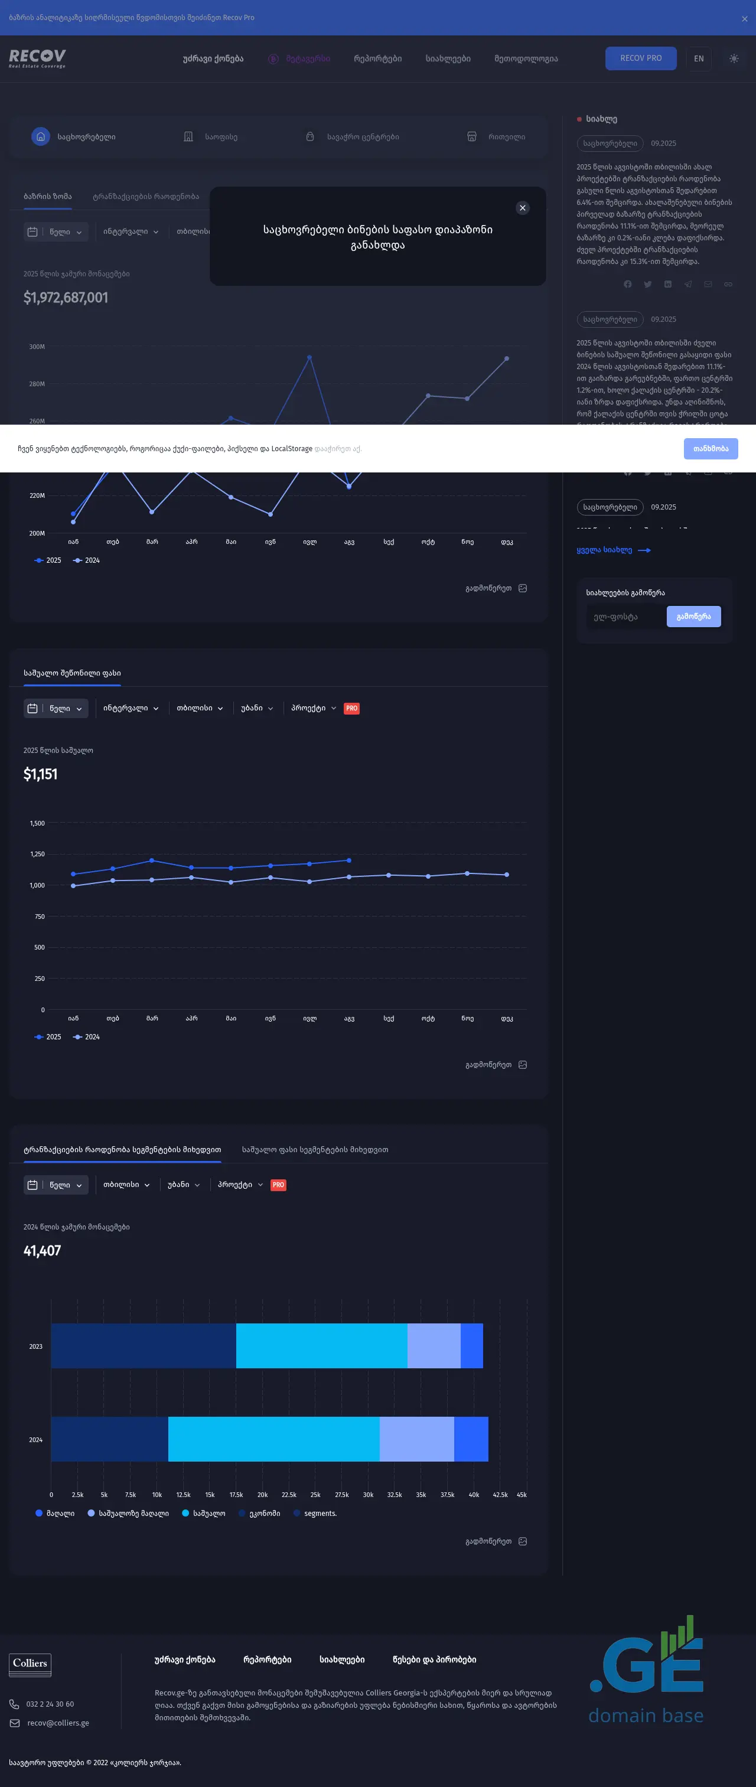Toggle the 2024 series in average price legend
This screenshot has height=1787, width=756.
pyautogui.click(x=87, y=1037)
